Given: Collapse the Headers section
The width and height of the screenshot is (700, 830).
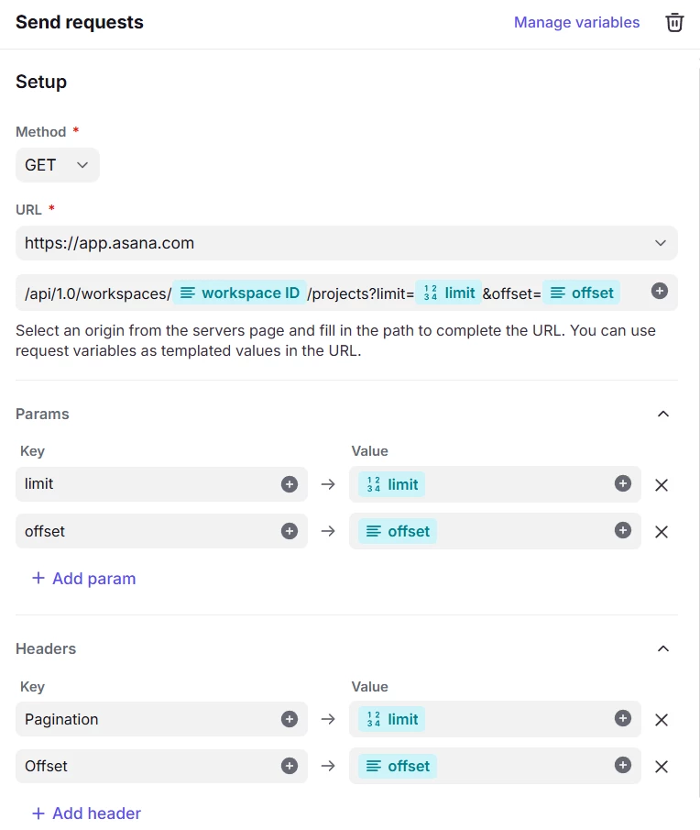Looking at the screenshot, I should pyautogui.click(x=663, y=648).
